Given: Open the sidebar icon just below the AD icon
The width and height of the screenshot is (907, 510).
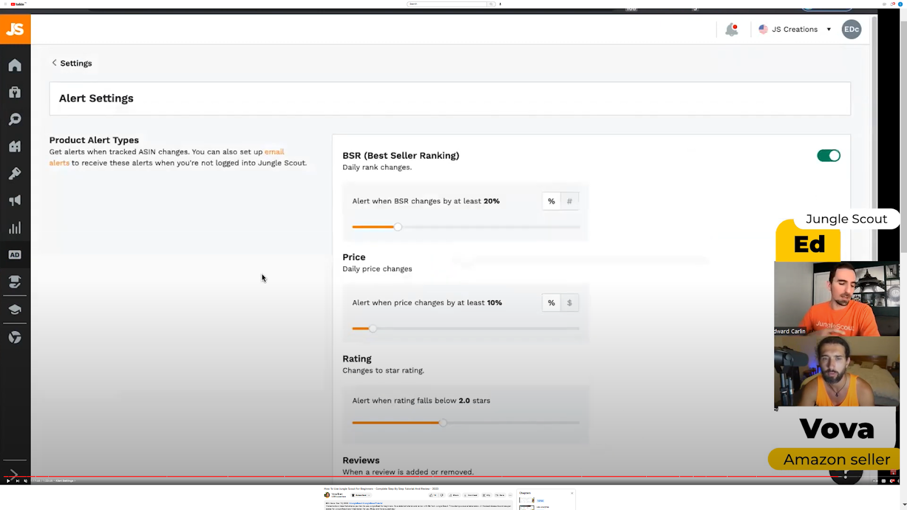Looking at the screenshot, I should pyautogui.click(x=15, y=282).
